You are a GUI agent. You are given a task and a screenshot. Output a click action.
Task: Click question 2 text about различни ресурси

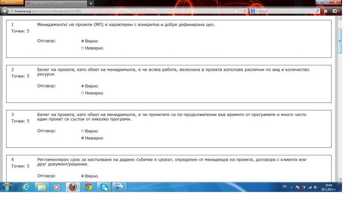coord(173,72)
